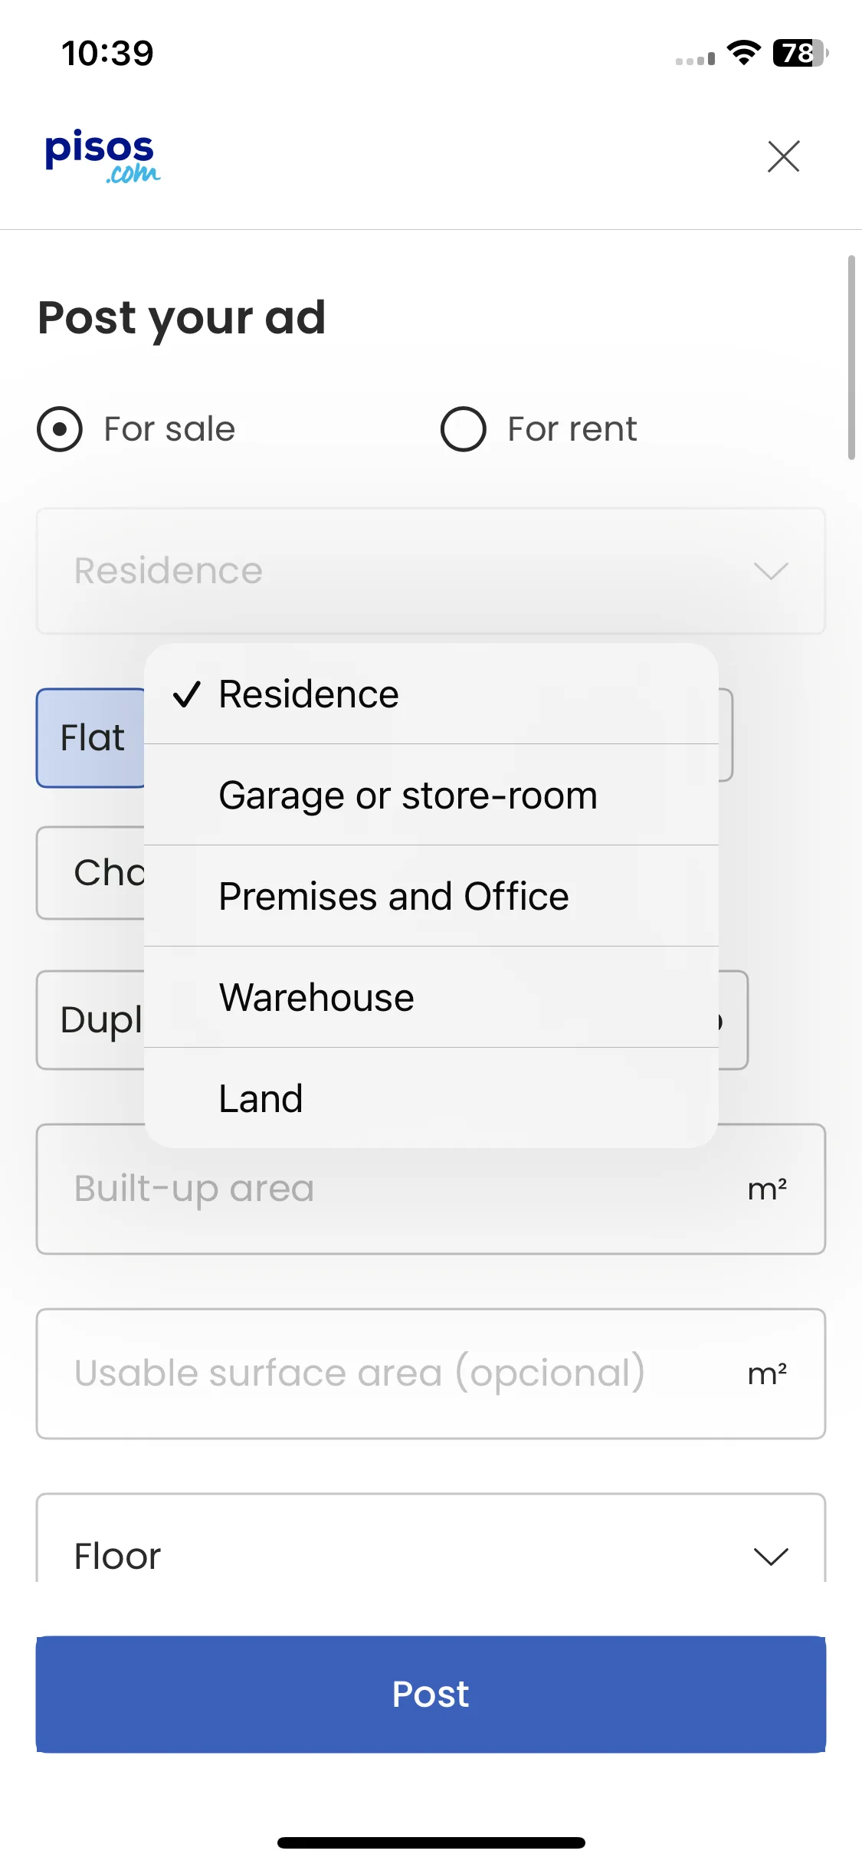Tap the Wi-Fi status icon
Screen dimensions: 862x1867
pos(743,53)
